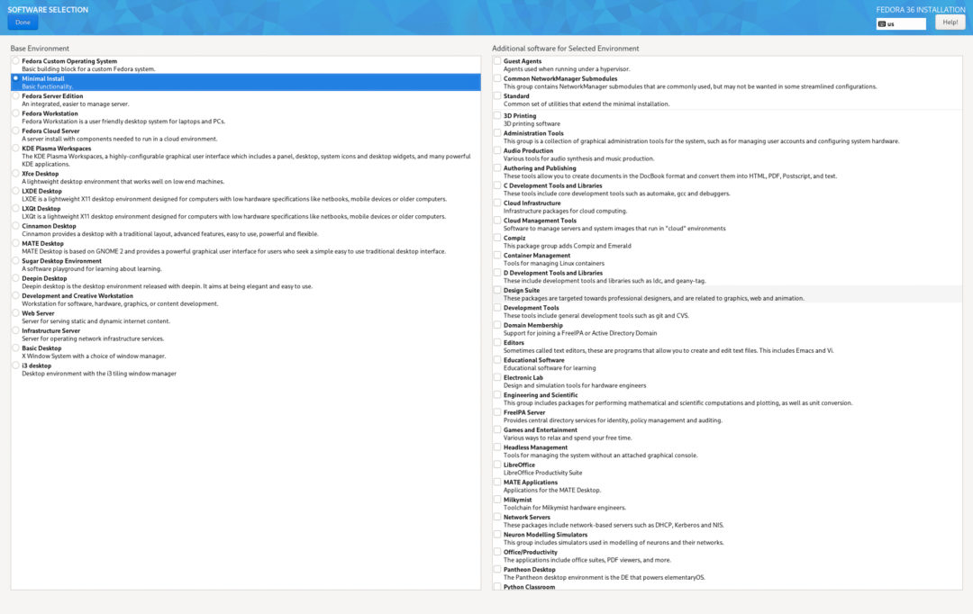This screenshot has height=614, width=973.
Task: Click the Done button
Action: click(23, 23)
